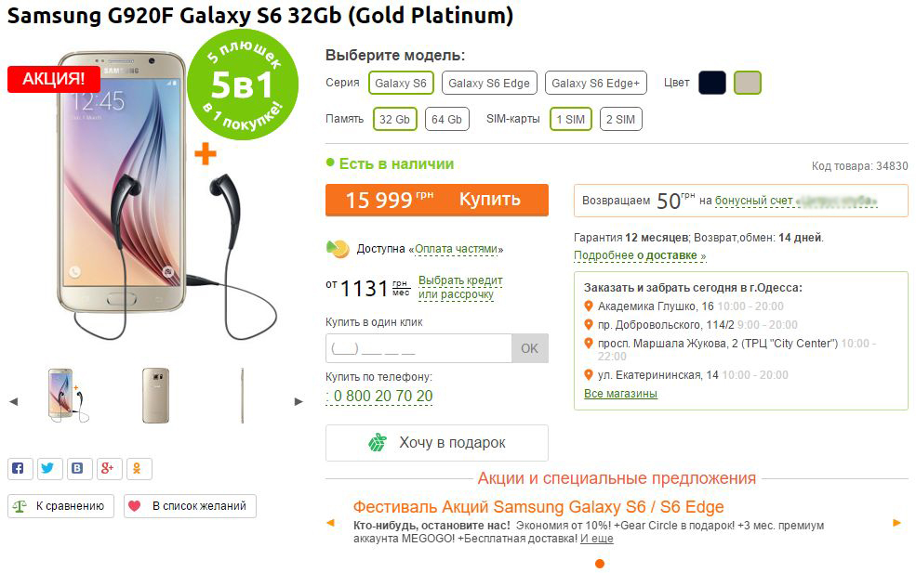
Task: Share product on VKontakte
Action: 78,469
